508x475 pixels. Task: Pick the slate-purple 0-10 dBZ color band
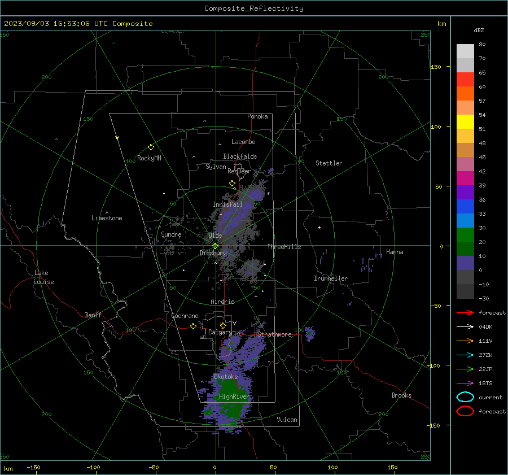click(x=465, y=263)
